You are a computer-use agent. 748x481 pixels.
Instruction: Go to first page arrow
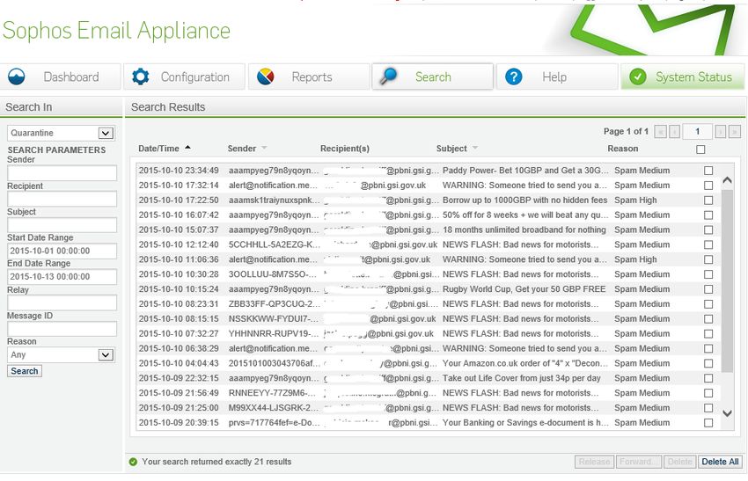(x=660, y=131)
